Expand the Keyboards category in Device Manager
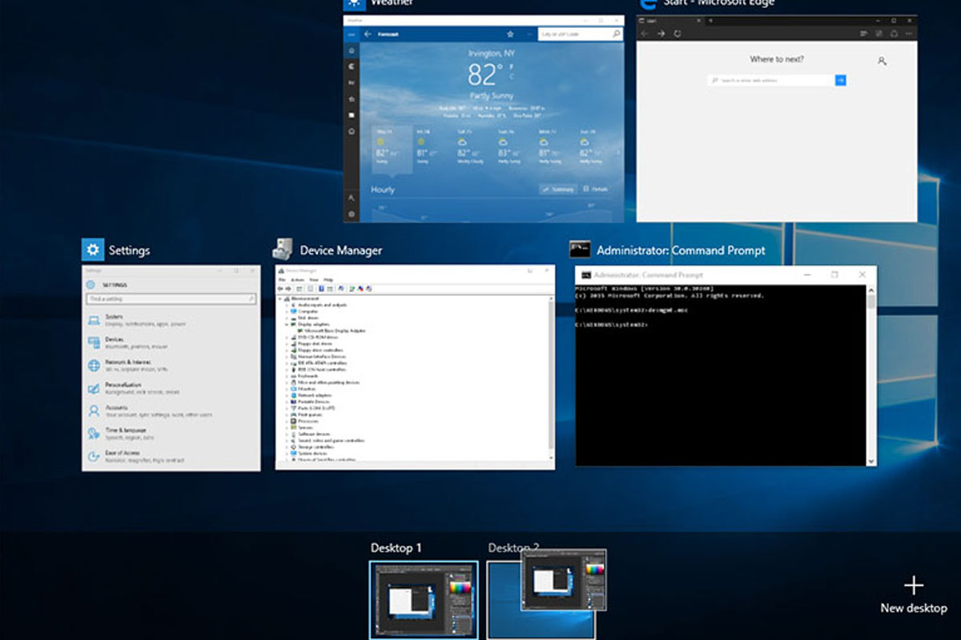961x640 pixels. point(287,376)
